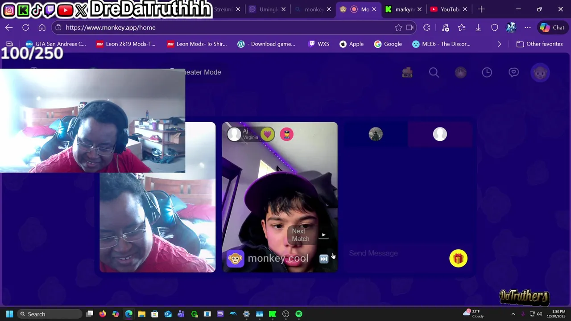
Task: Skip to next match with the fast-forward icon
Action: [x=324, y=259]
